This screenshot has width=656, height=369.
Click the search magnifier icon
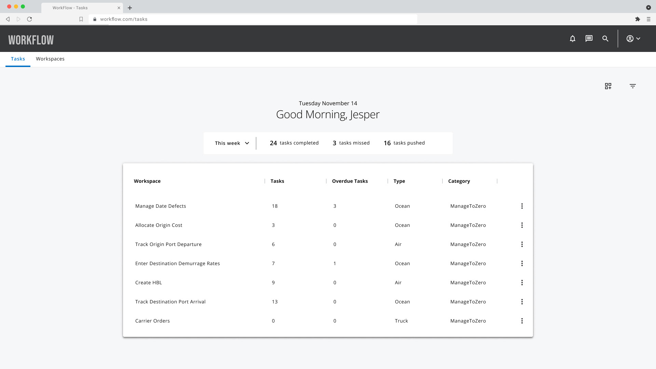tap(605, 39)
